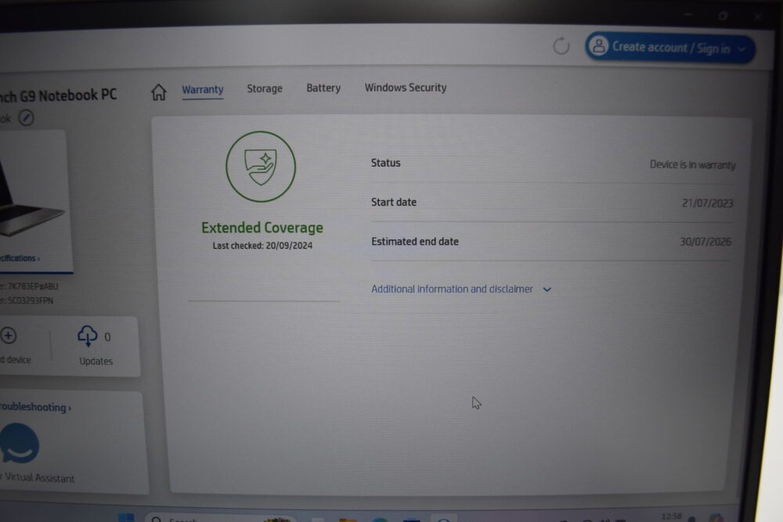
Task: Minimize the HP support window
Action: (688, 15)
